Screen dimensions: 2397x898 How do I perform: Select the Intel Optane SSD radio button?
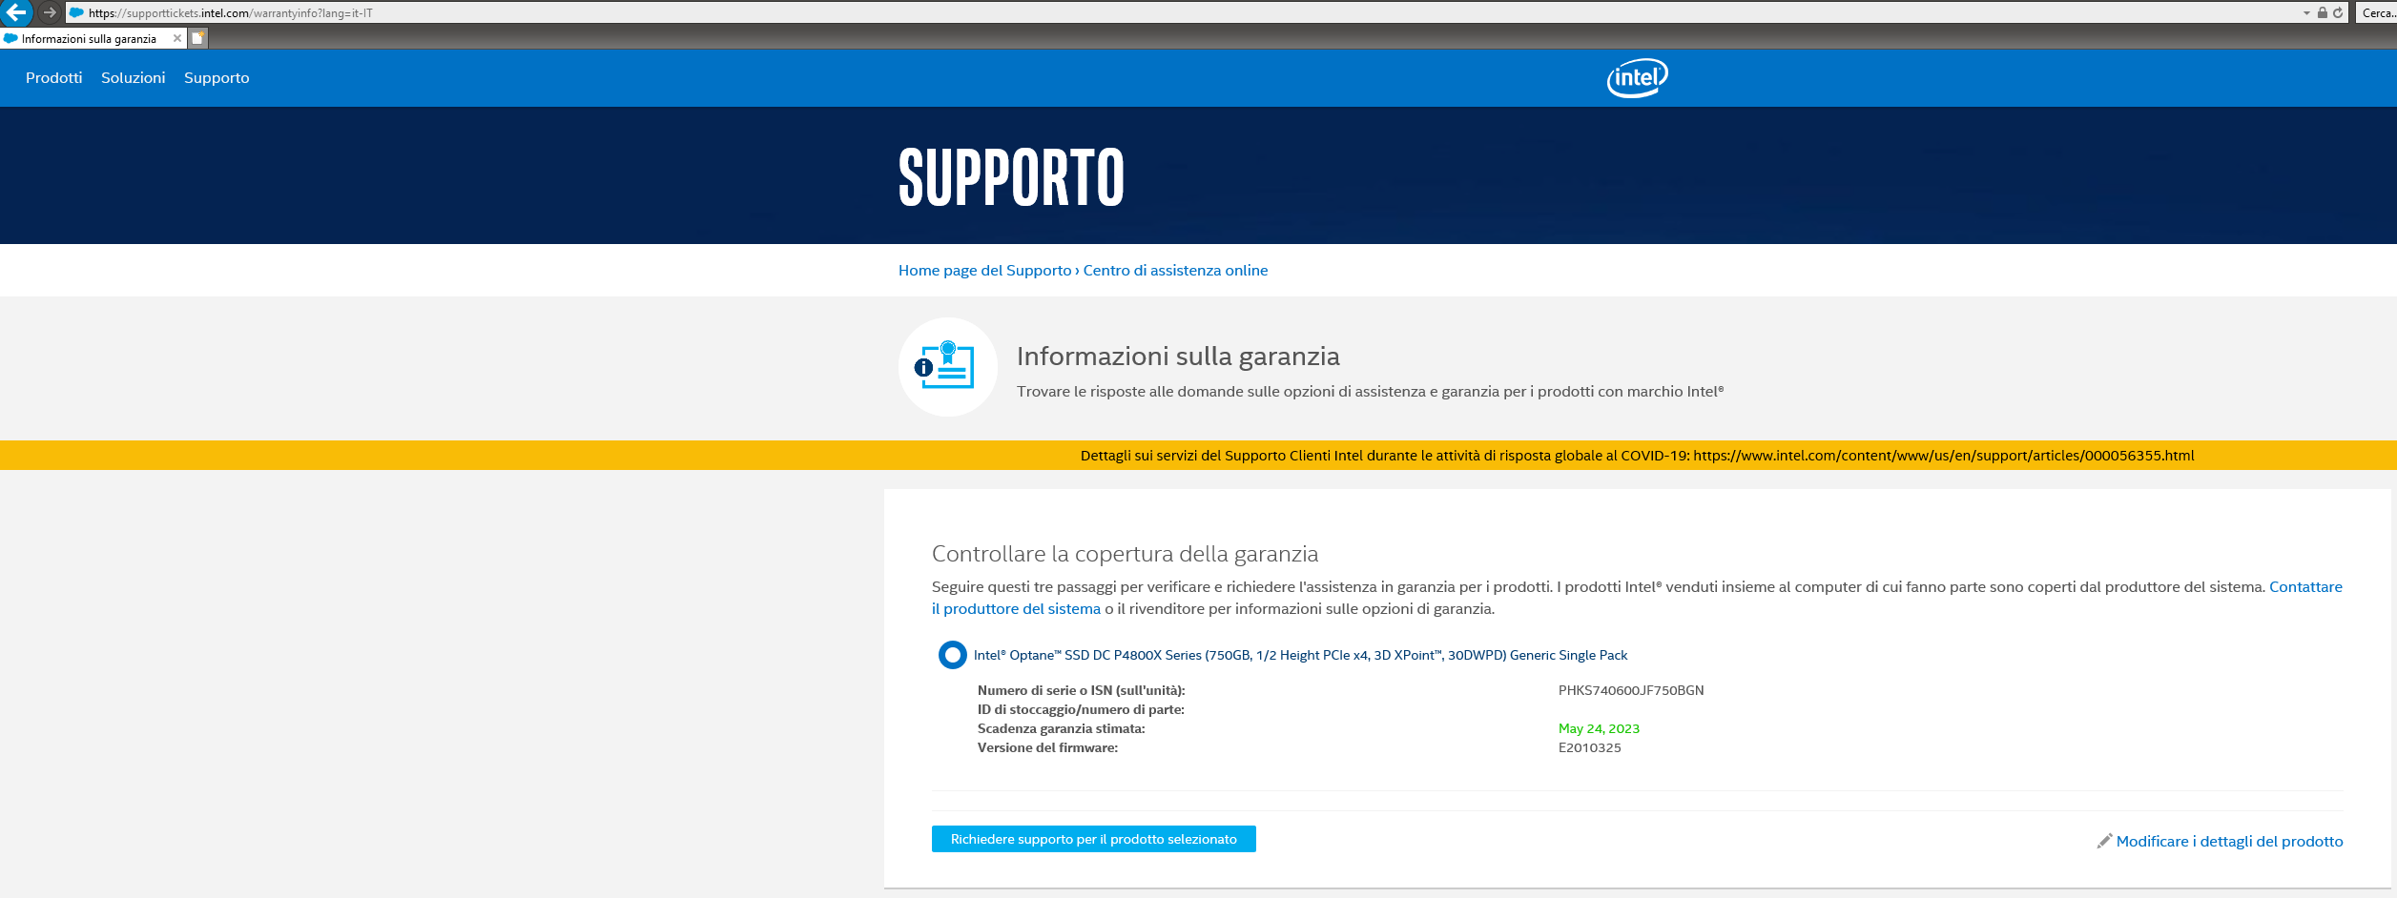click(952, 655)
